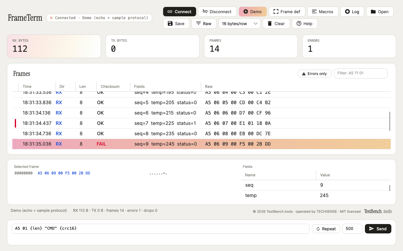Click the Save floppy disk icon
Screen dimensions: 403x251
pyautogui.click(x=170, y=24)
